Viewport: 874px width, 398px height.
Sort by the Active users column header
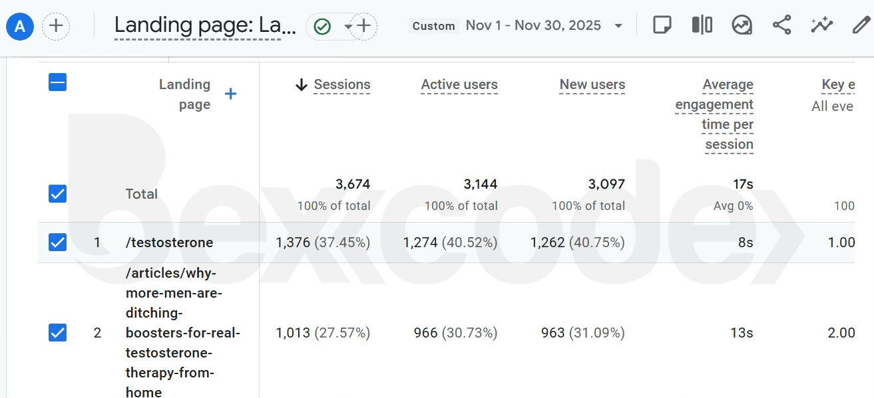459,84
